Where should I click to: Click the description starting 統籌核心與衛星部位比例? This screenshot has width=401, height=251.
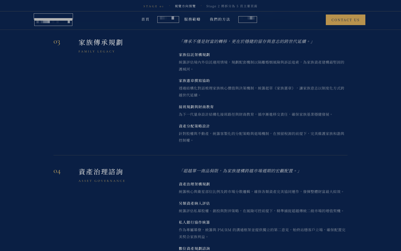pos(262,192)
